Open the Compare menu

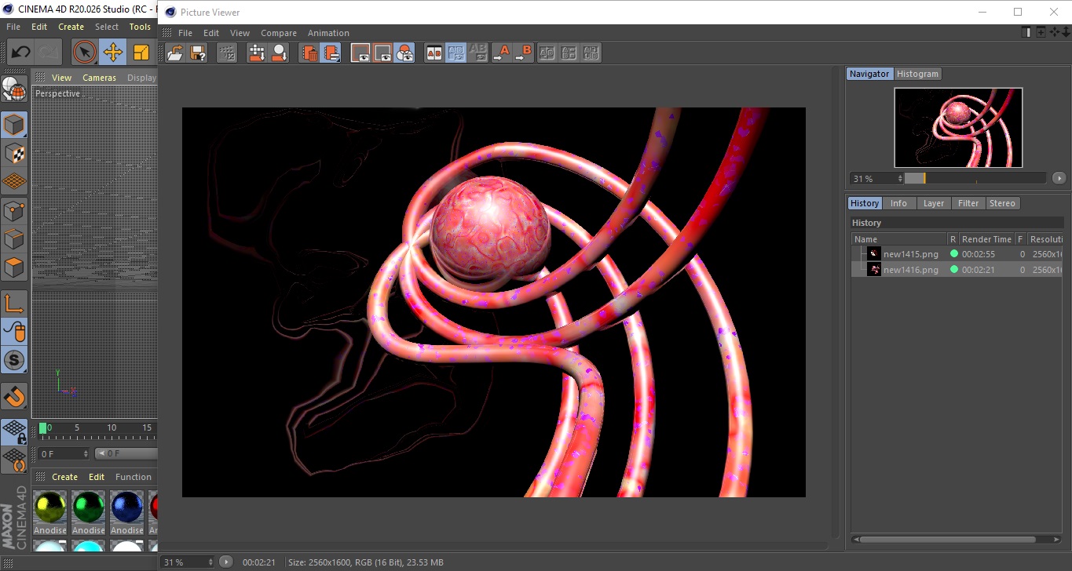[x=278, y=33]
